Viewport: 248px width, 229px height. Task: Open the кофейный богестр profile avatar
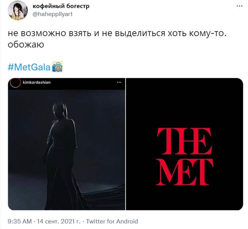coord(18,10)
